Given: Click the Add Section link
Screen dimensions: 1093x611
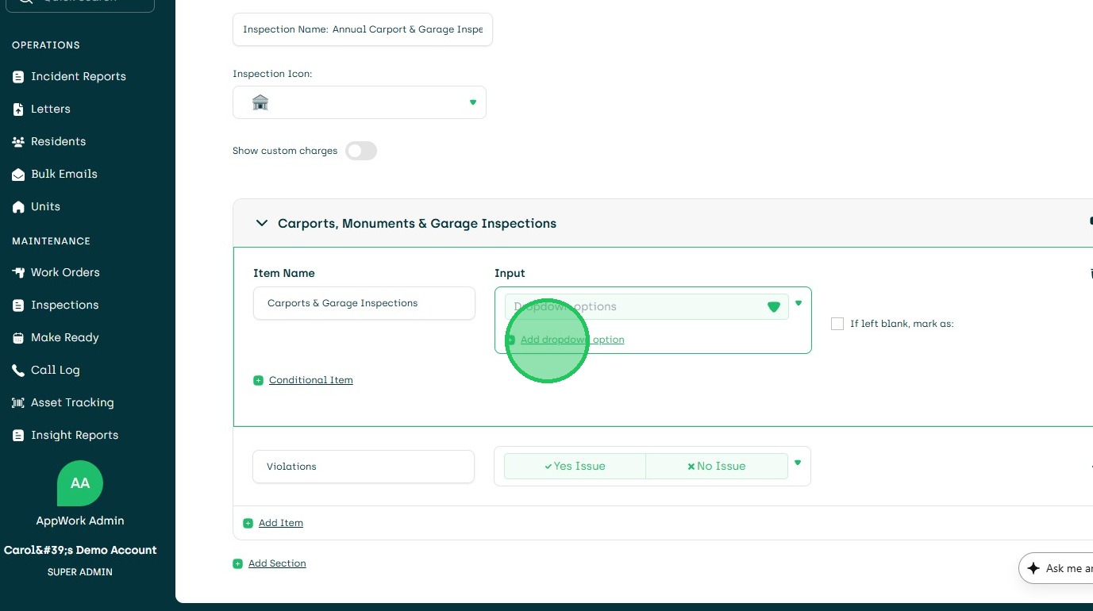Looking at the screenshot, I should tap(276, 563).
